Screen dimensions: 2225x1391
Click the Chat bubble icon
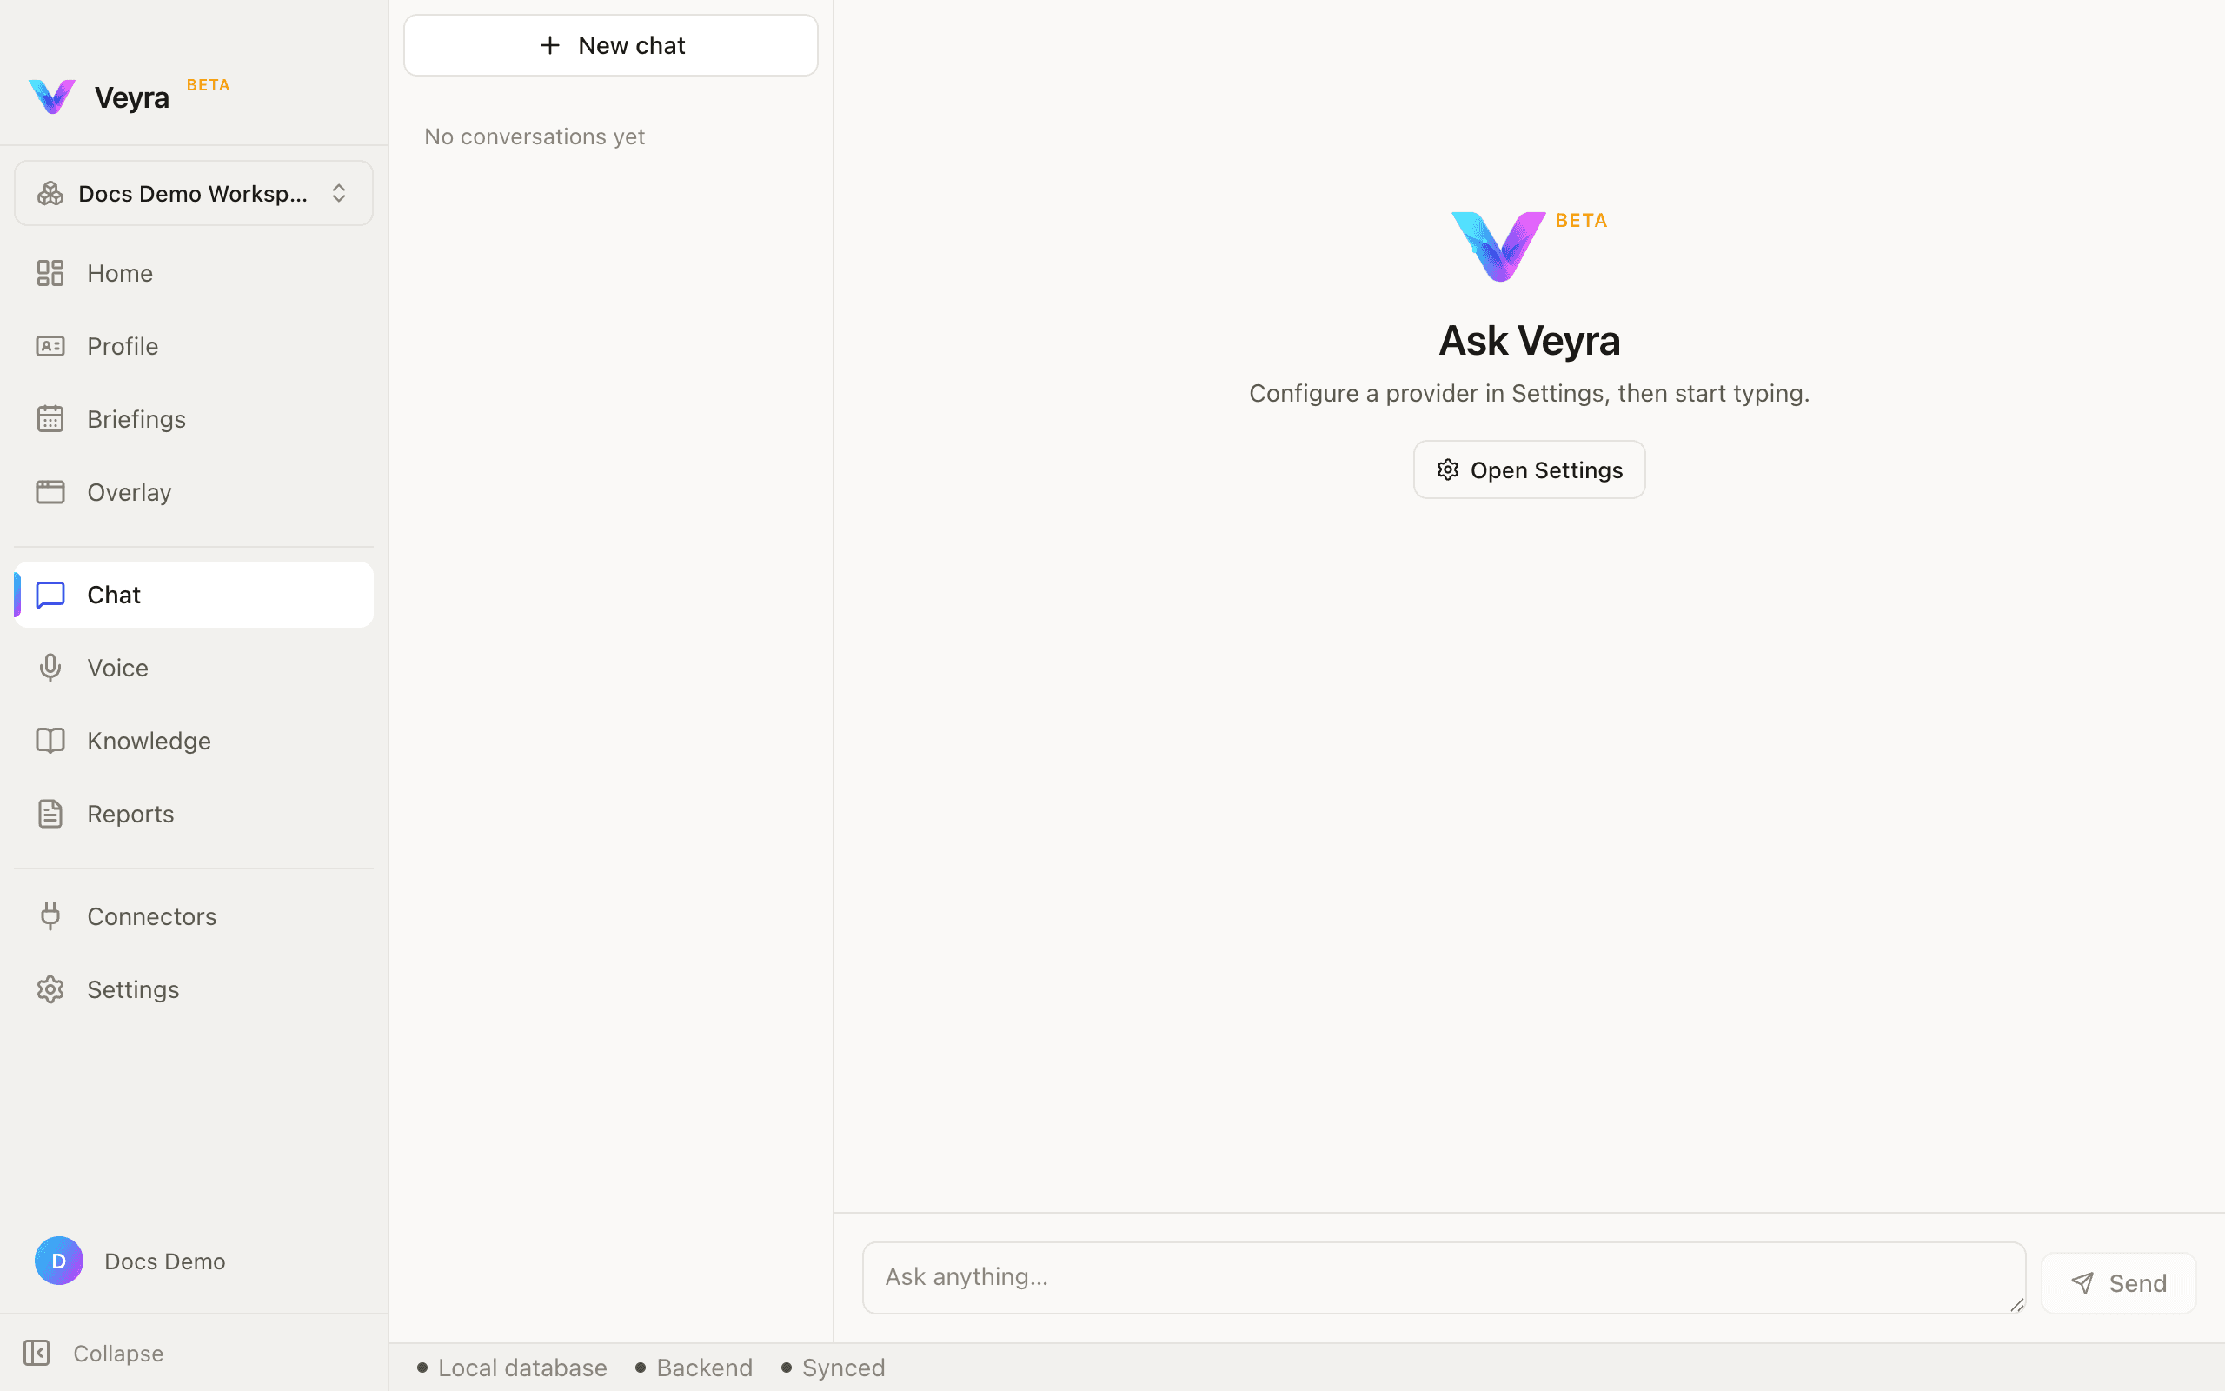pyautogui.click(x=50, y=596)
